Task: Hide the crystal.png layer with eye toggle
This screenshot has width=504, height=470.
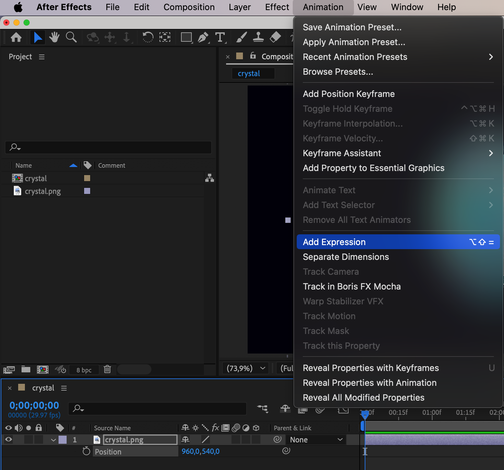Action: (9, 439)
